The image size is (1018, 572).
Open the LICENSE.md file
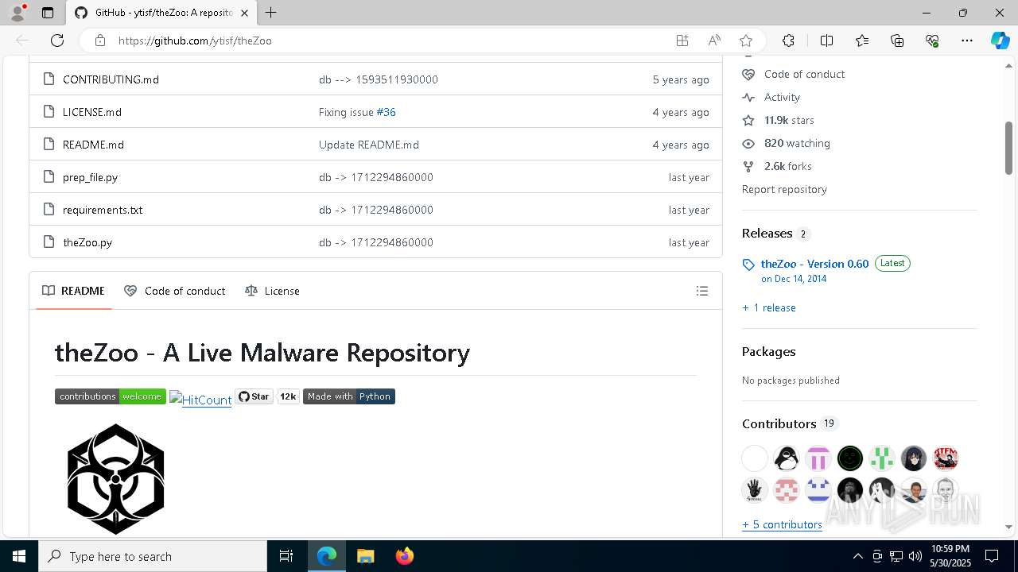92,112
